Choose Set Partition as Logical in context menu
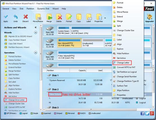Image resolution: width=156 pixels, height=120 pixels. 127,72
